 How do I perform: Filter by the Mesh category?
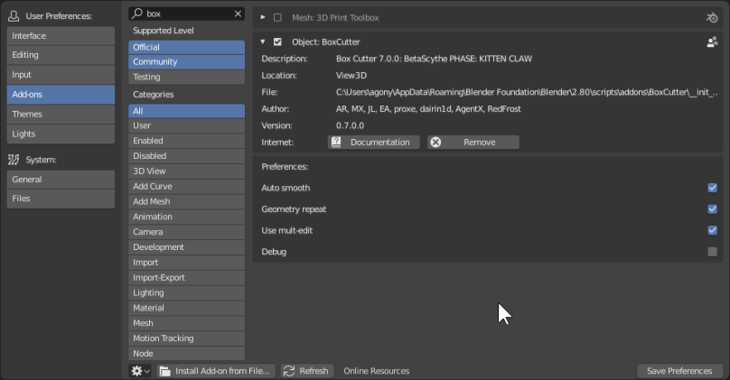tap(186, 323)
